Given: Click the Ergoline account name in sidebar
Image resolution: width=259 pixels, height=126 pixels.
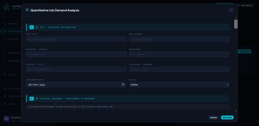Looking at the screenshot, I should point(16,118).
